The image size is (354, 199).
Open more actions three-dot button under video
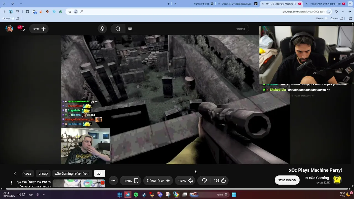(x=113, y=180)
